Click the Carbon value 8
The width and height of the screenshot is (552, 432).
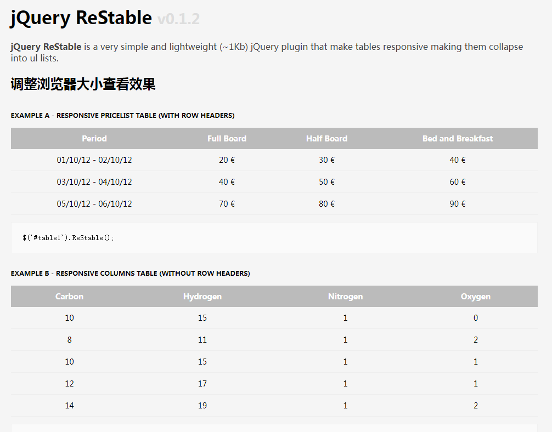click(69, 340)
